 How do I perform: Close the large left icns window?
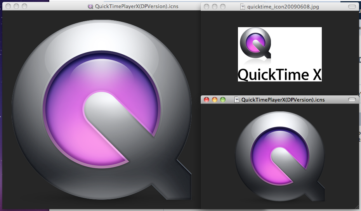pyautogui.click(x=8, y=6)
